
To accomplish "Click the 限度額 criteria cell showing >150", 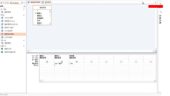I will coord(76,63).
